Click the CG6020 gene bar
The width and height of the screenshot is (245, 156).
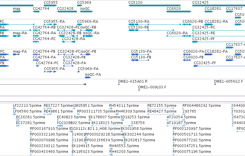pyautogui.click(x=179, y=12)
